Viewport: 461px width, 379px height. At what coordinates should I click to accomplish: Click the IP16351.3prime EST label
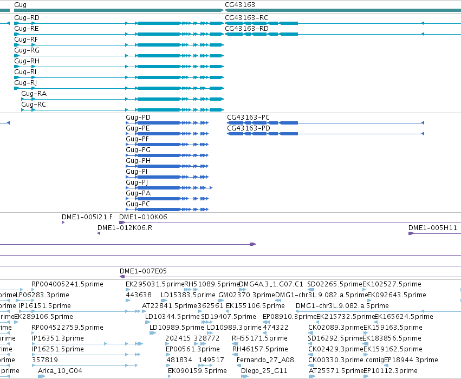(x=58, y=338)
